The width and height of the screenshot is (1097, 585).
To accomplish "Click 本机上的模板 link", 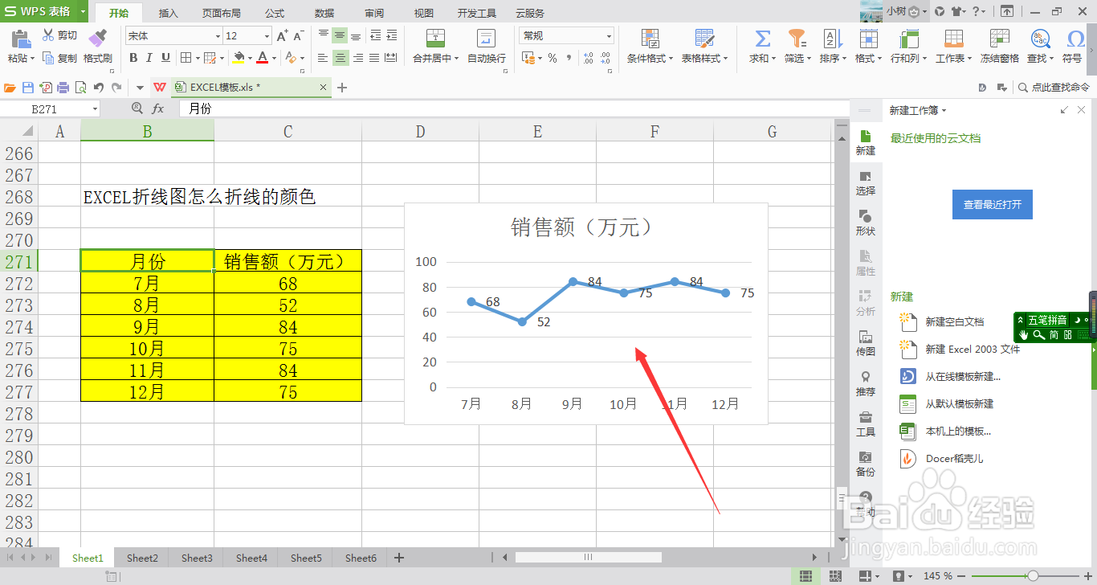I will (x=958, y=431).
